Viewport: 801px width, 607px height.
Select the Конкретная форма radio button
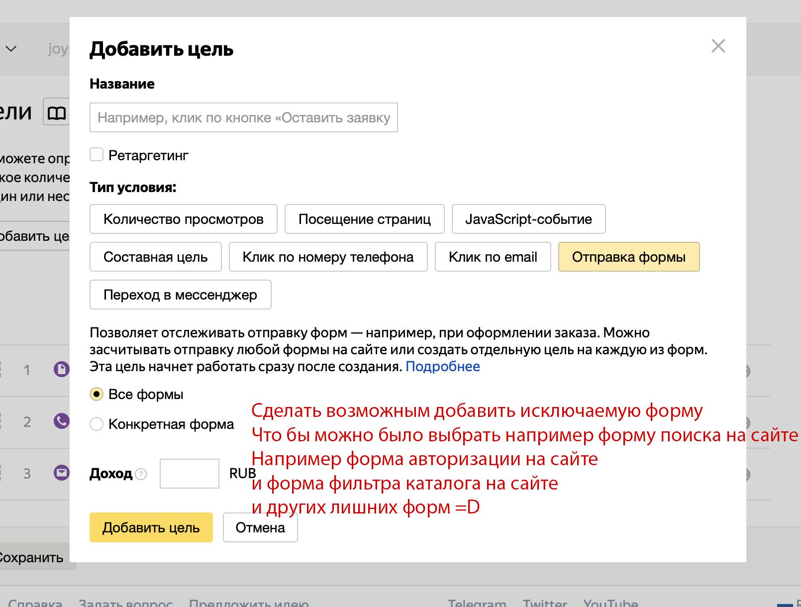[97, 424]
